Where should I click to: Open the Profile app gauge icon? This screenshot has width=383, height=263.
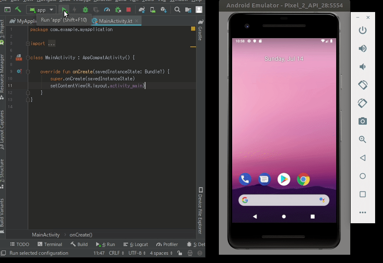click(107, 10)
